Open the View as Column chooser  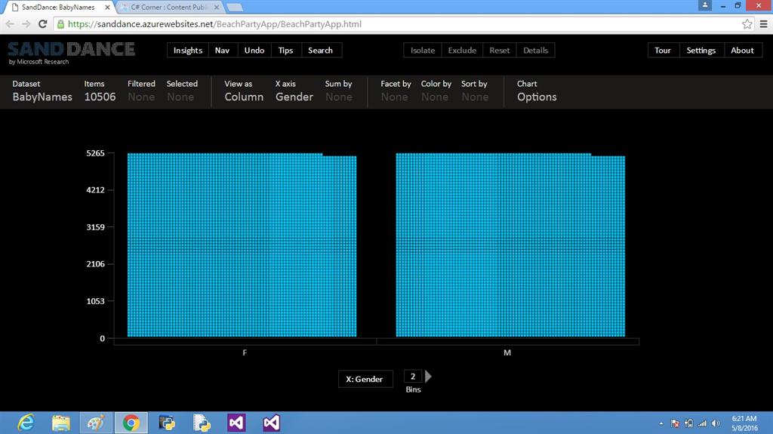click(244, 91)
